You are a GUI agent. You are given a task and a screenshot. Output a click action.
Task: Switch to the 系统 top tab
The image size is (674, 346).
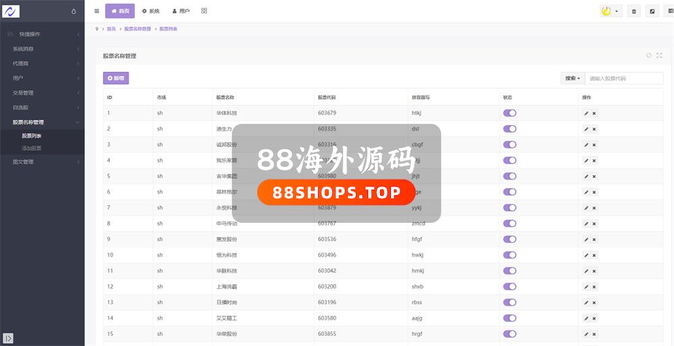coord(150,11)
